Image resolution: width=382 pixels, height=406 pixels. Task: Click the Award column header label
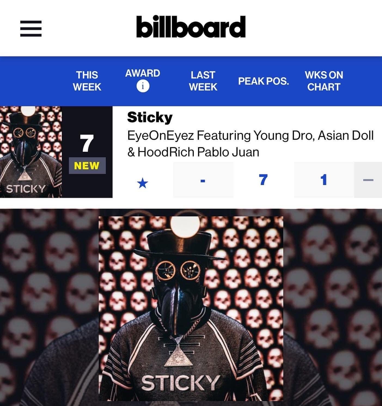[x=143, y=73]
